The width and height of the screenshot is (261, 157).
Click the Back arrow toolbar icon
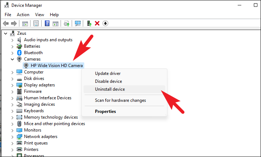click(x=6, y=23)
